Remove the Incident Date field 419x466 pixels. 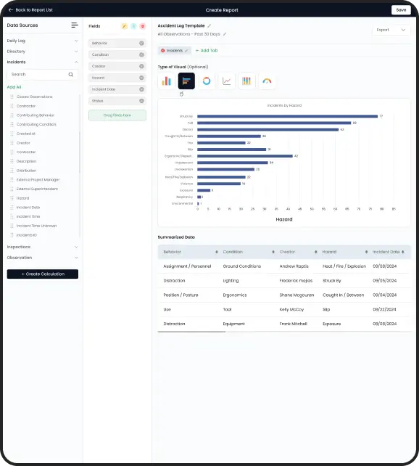tap(141, 89)
